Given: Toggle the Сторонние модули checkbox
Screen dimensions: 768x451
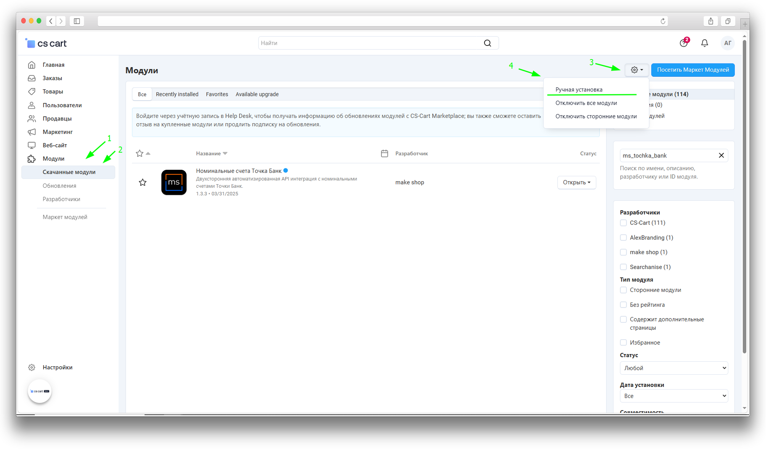Looking at the screenshot, I should (623, 290).
